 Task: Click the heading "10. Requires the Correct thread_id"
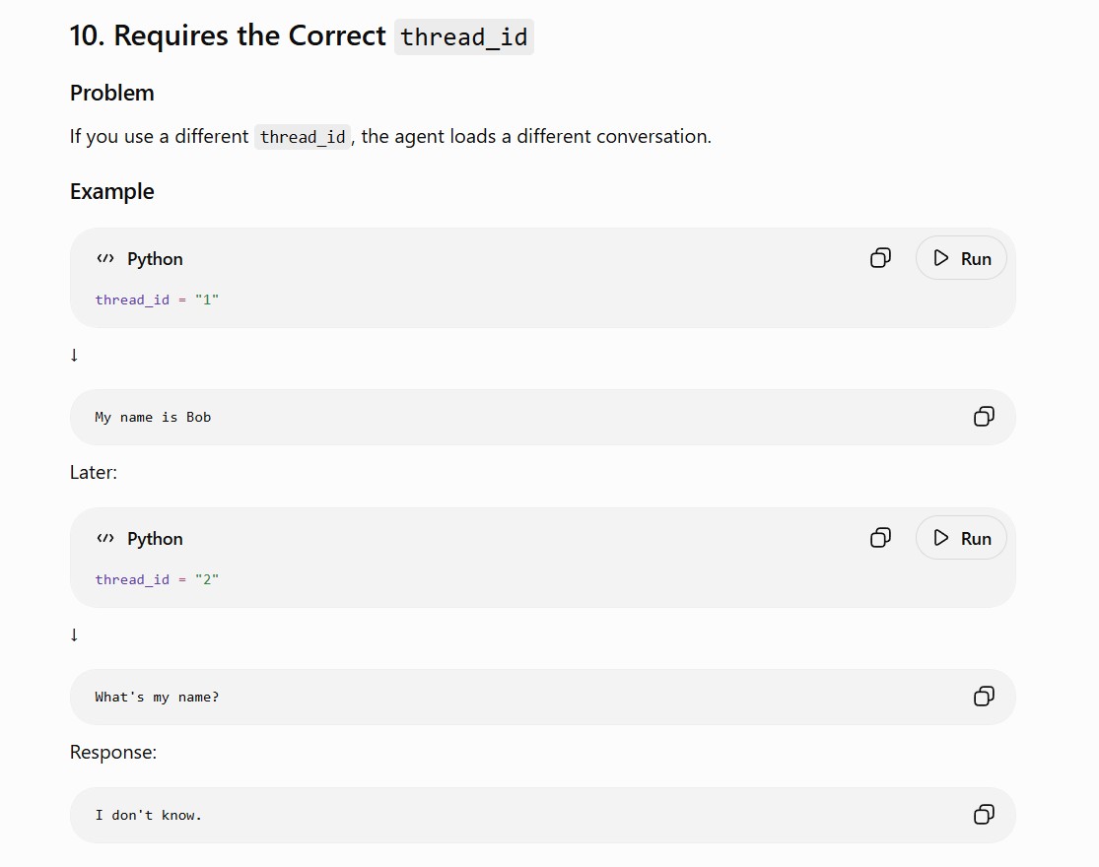(302, 35)
